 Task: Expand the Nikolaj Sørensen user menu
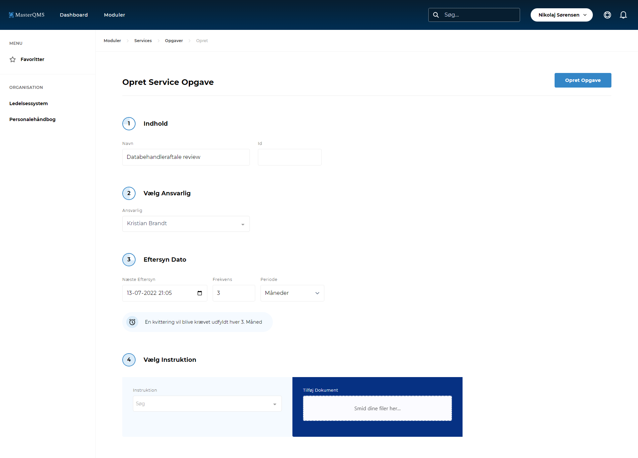(x=561, y=15)
